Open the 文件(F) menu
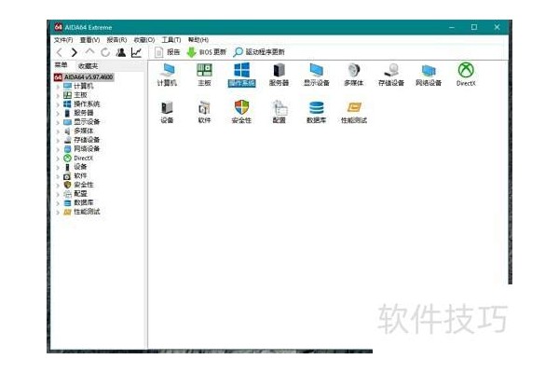The width and height of the screenshot is (559, 373). [63, 39]
